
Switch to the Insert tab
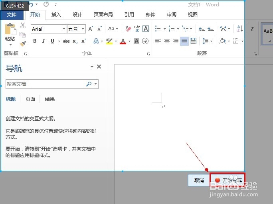56,15
